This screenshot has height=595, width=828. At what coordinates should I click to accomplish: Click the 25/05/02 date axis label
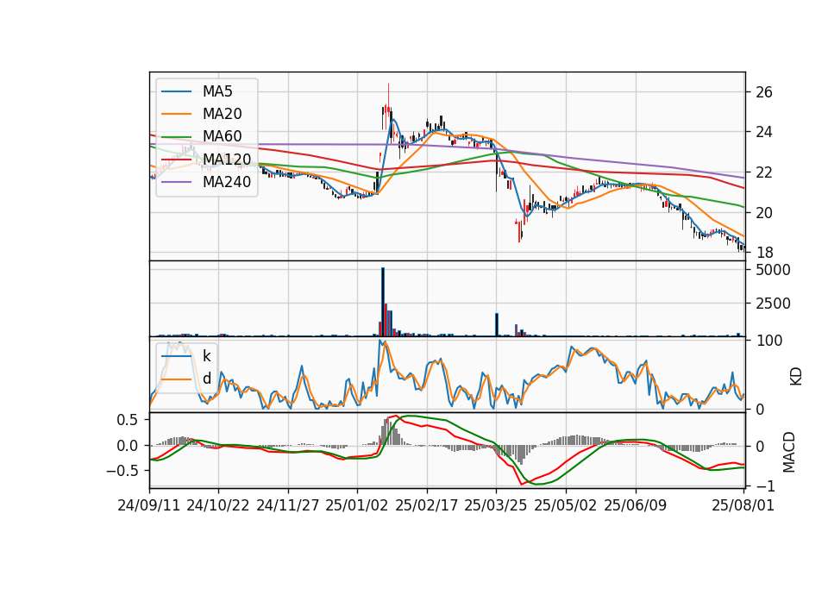[x=566, y=505]
